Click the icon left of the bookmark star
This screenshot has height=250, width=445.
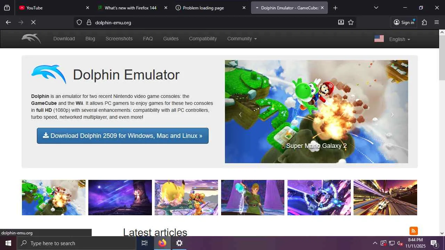(341, 22)
